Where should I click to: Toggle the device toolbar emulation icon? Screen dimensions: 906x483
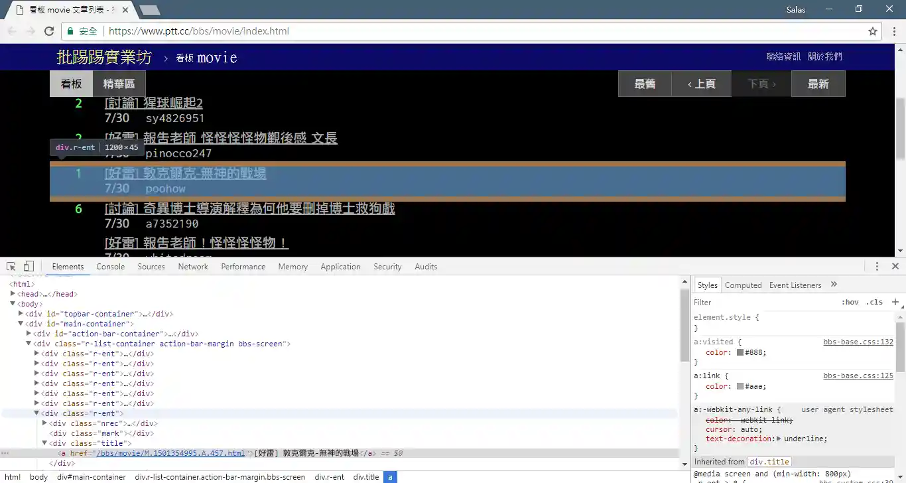(x=27, y=265)
